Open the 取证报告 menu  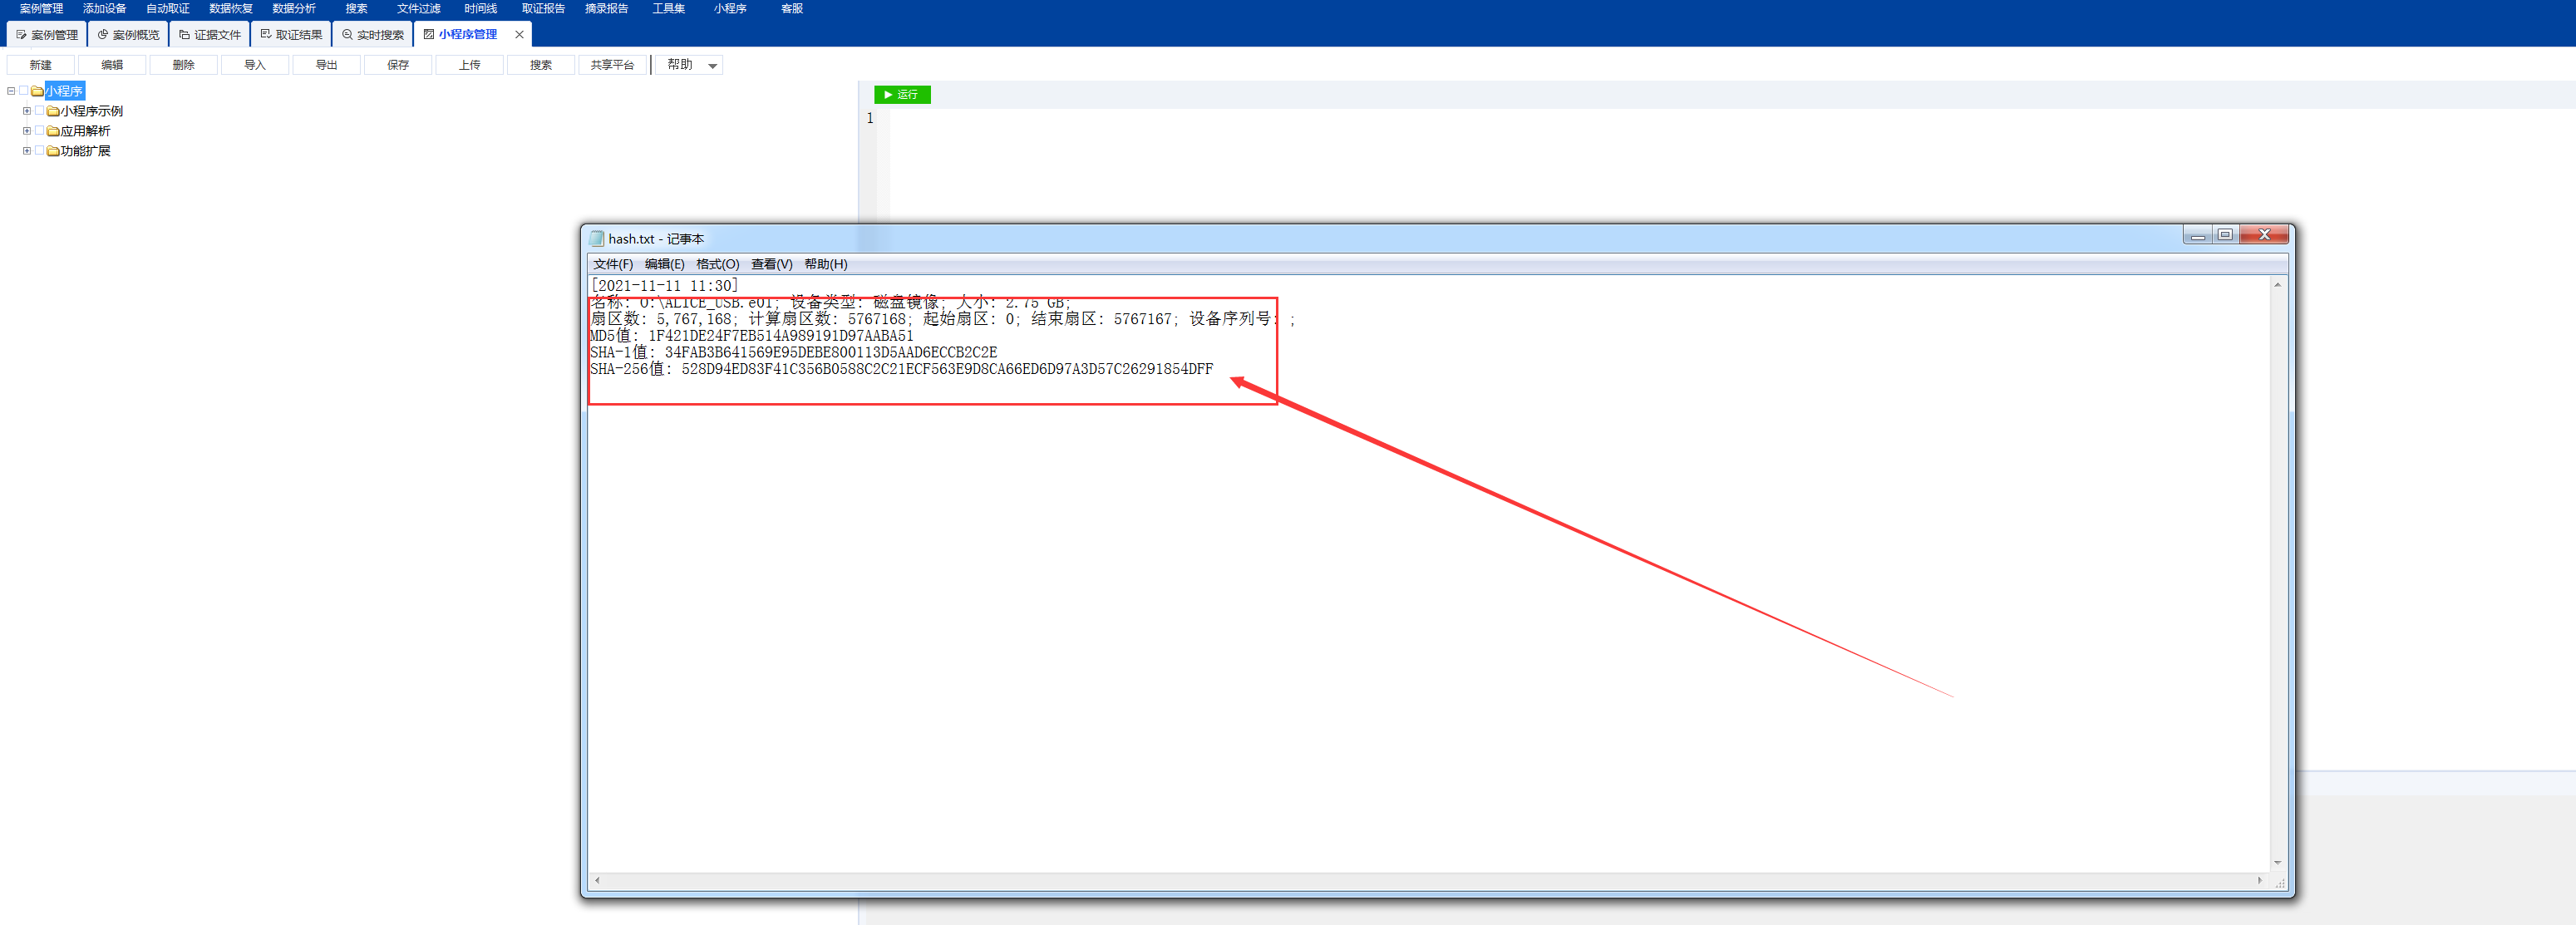click(x=543, y=9)
